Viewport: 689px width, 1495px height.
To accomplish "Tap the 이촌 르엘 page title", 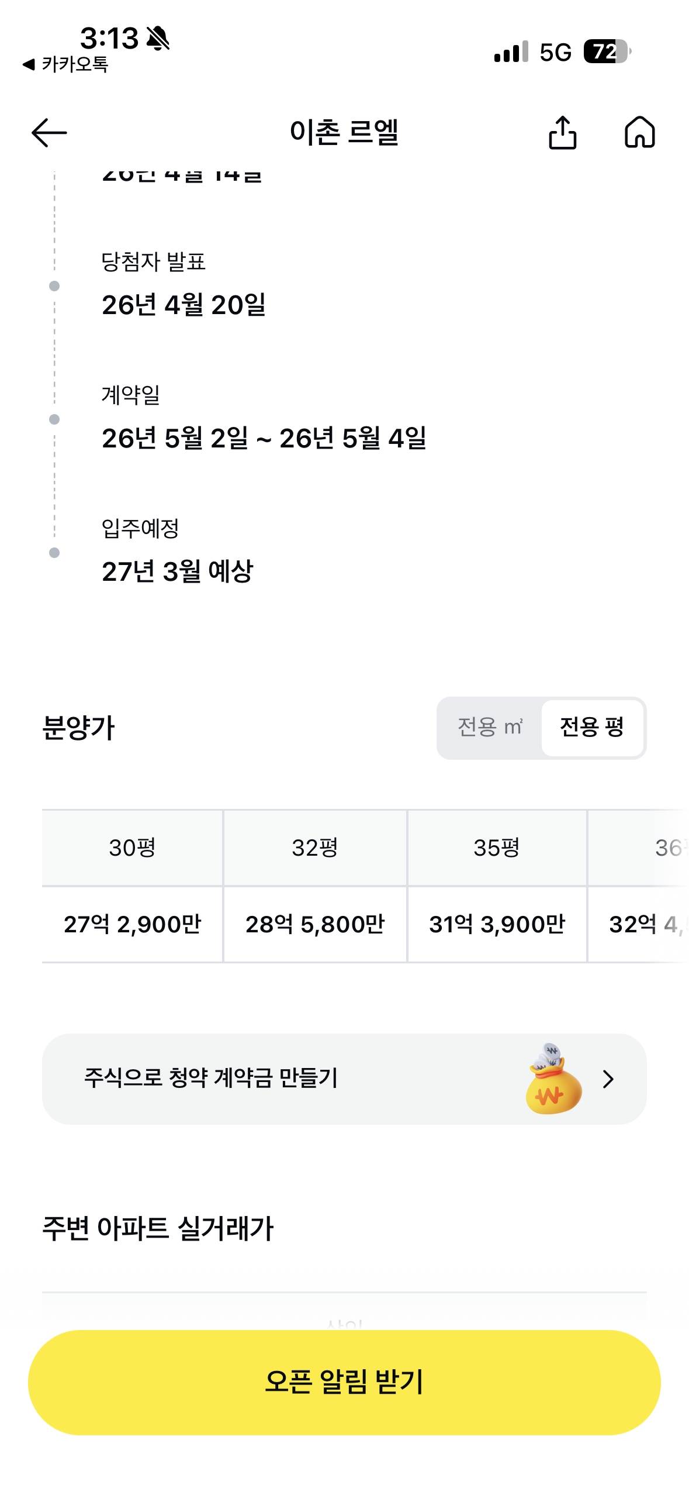I will [344, 132].
